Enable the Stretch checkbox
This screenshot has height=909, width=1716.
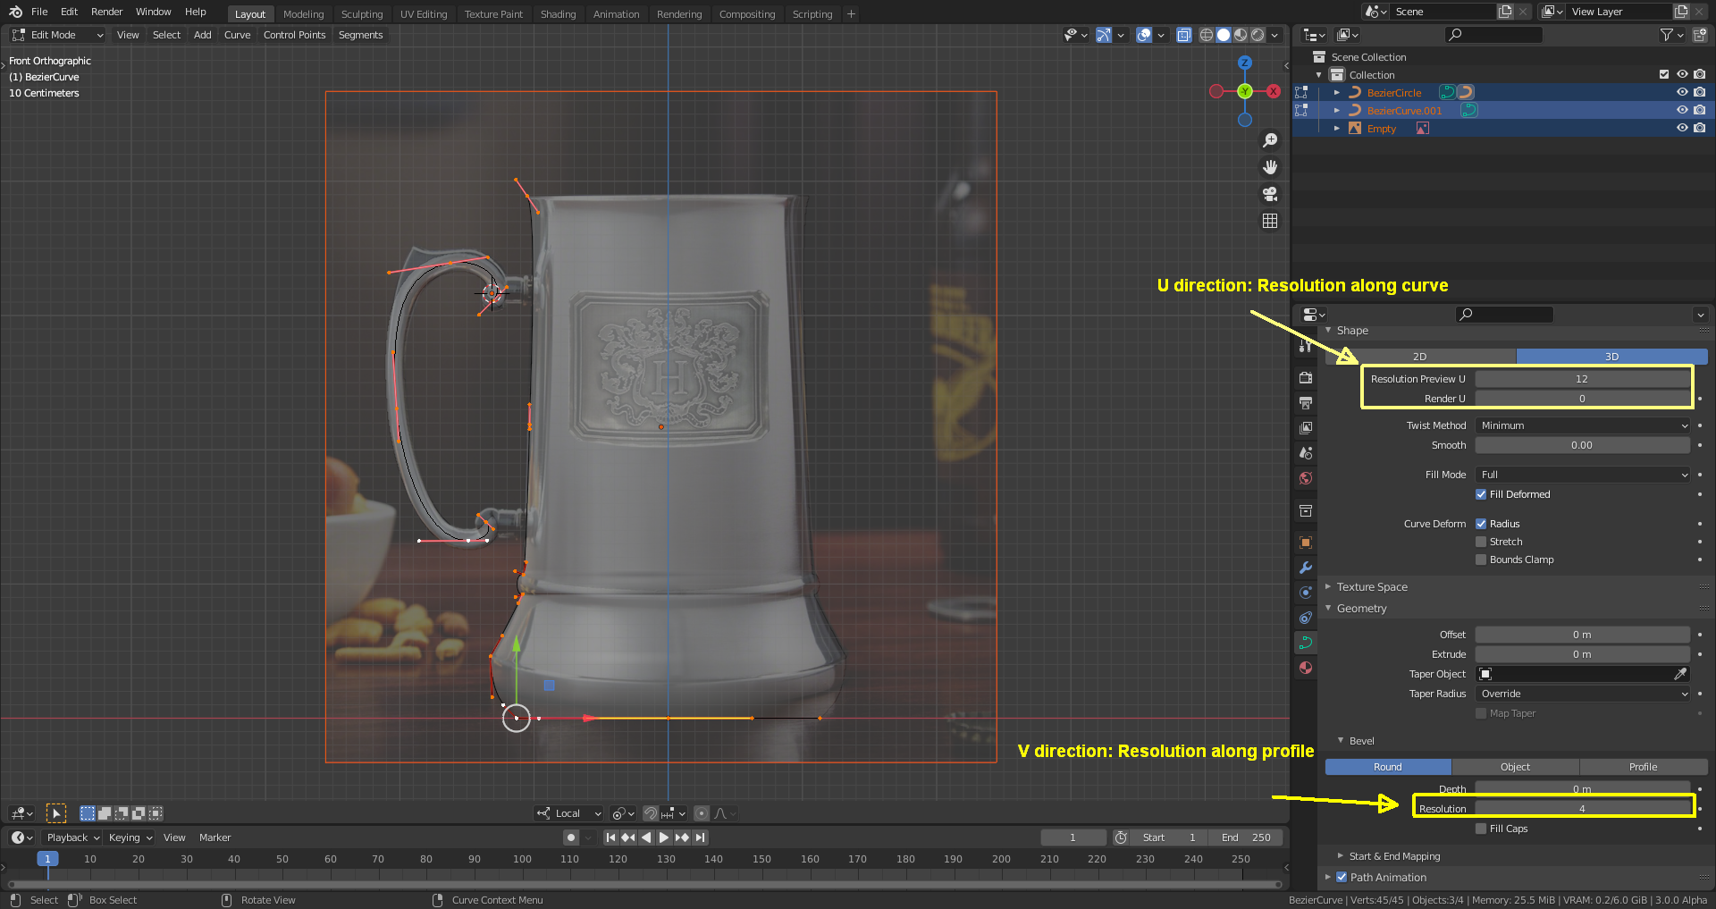point(1481,542)
